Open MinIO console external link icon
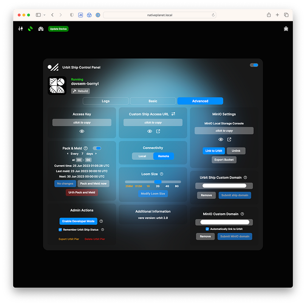Screen dimensions: 306x305 [x=229, y=139]
